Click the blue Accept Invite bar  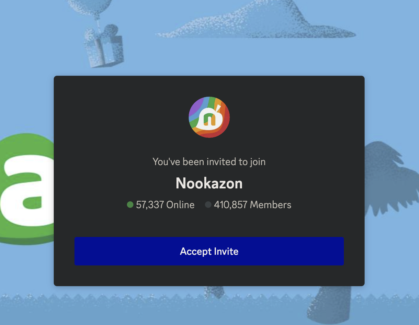(x=209, y=251)
